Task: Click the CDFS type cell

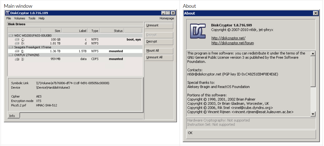Action: point(95,59)
